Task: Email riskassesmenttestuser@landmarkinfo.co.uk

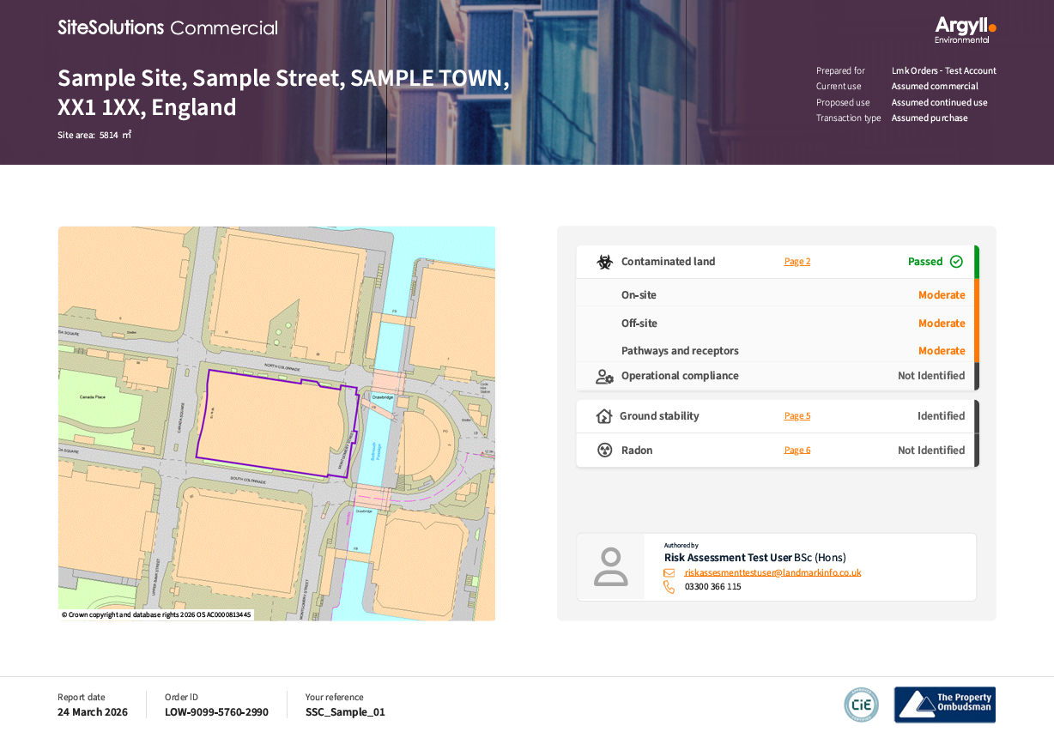Action: coord(772,573)
